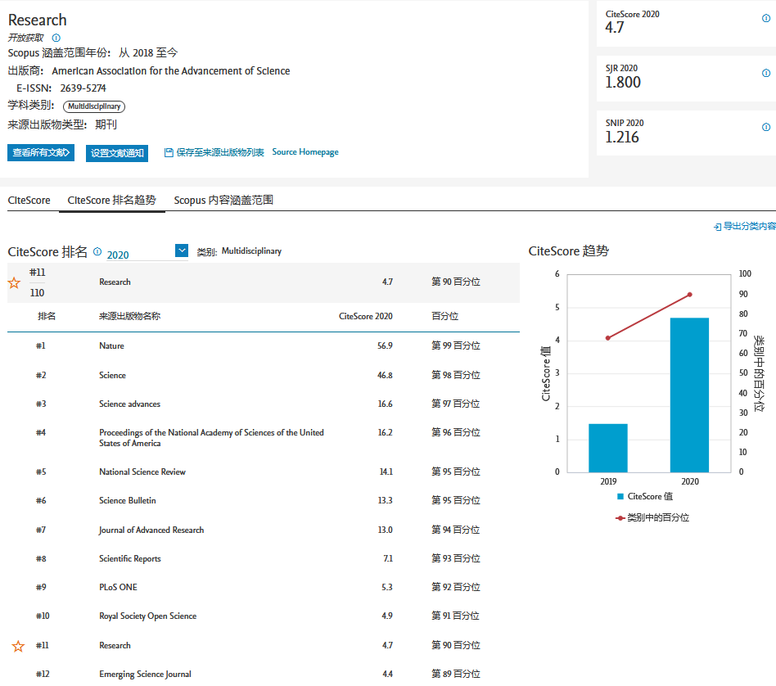
Task: Click the 2019 percentile point on red line
Action: [608, 338]
